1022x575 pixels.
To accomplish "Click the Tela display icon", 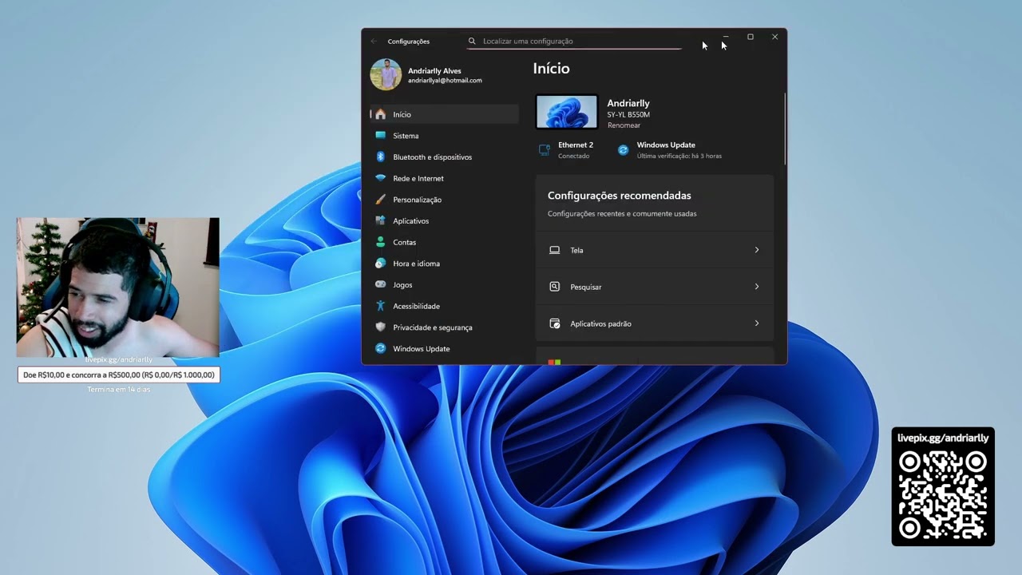I will pyautogui.click(x=555, y=250).
